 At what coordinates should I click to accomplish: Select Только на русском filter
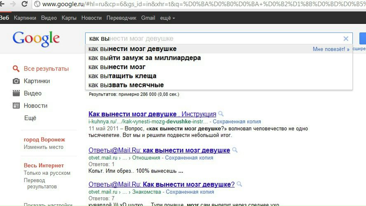click(47, 173)
